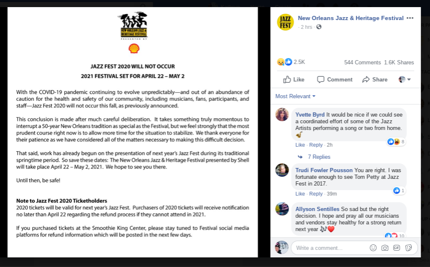Viewport: 430px width, 267px height.
Task: Open the comment-as profile selector dropdown
Action: click(404, 79)
